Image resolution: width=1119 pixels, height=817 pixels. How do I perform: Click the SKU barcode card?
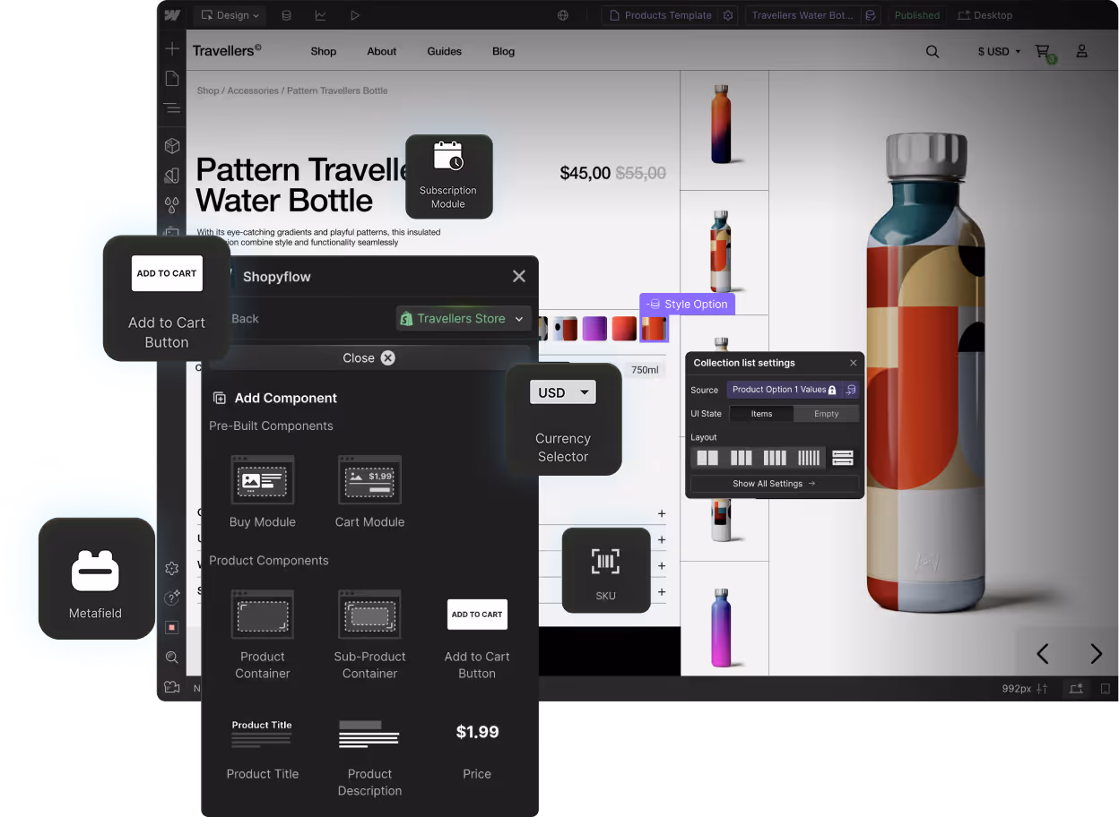606,570
